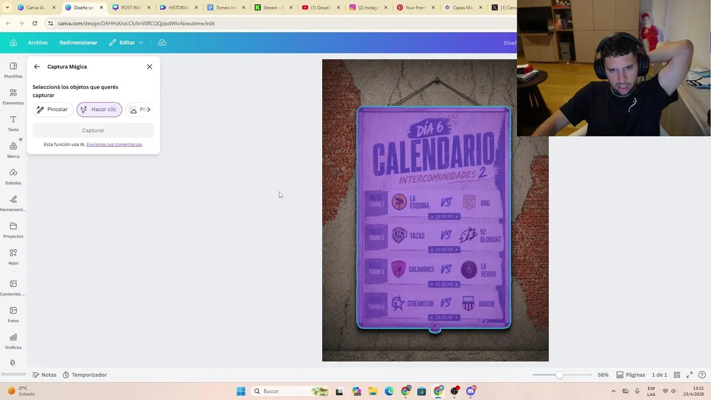The image size is (711, 400).
Task: Show hidden system tray icons
Action: coord(613,391)
